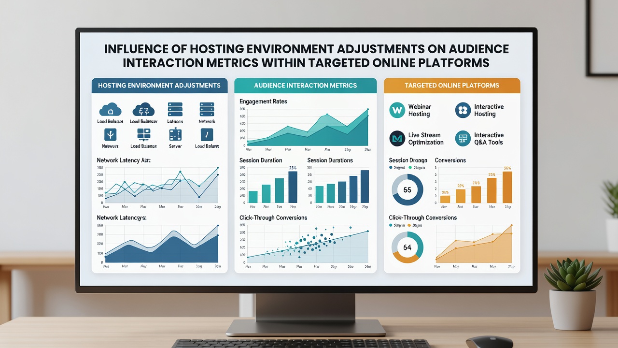
Task: Select the square icon with a slash
Action: [x=207, y=134]
